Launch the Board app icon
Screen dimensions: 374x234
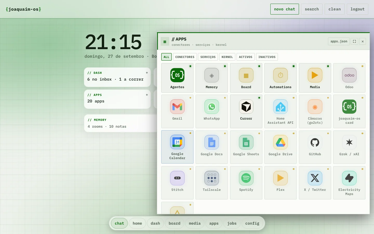(246, 75)
